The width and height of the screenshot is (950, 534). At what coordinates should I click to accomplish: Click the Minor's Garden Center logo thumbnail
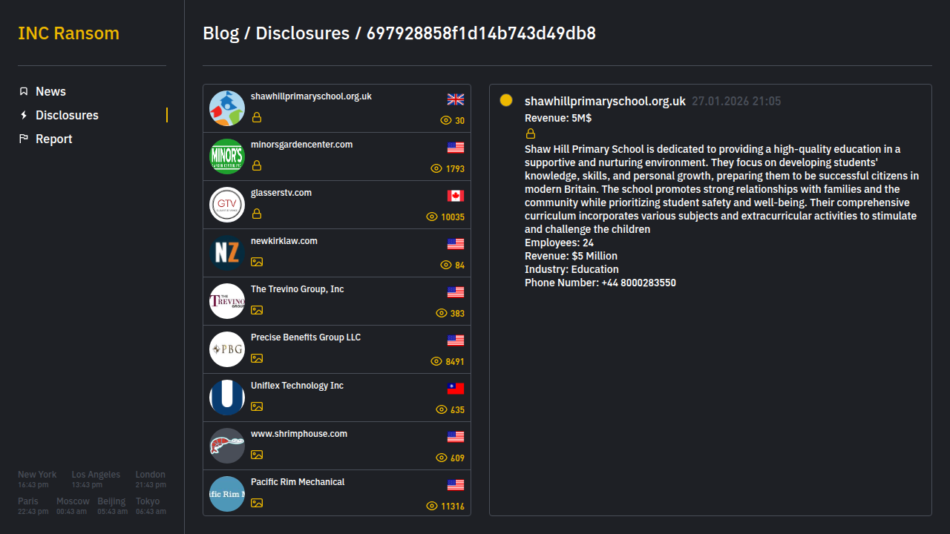[x=227, y=156]
